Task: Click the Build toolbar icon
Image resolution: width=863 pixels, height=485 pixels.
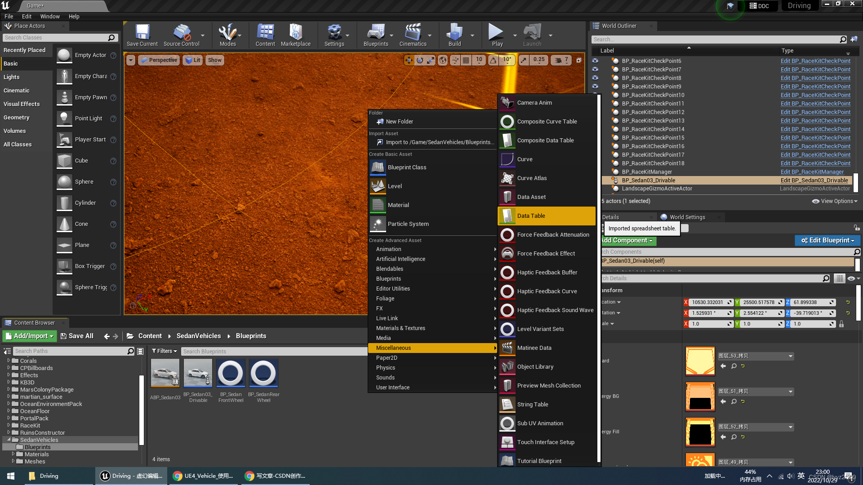Action: tap(454, 35)
